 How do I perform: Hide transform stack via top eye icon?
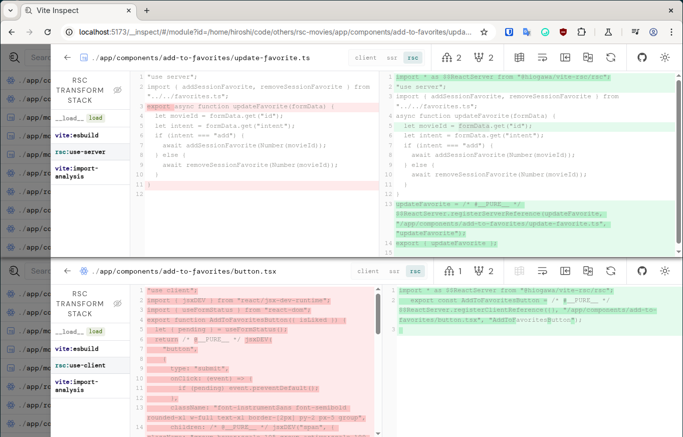point(117,90)
